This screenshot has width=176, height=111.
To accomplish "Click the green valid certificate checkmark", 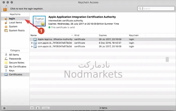I will pyautogui.click(x=49, y=27).
